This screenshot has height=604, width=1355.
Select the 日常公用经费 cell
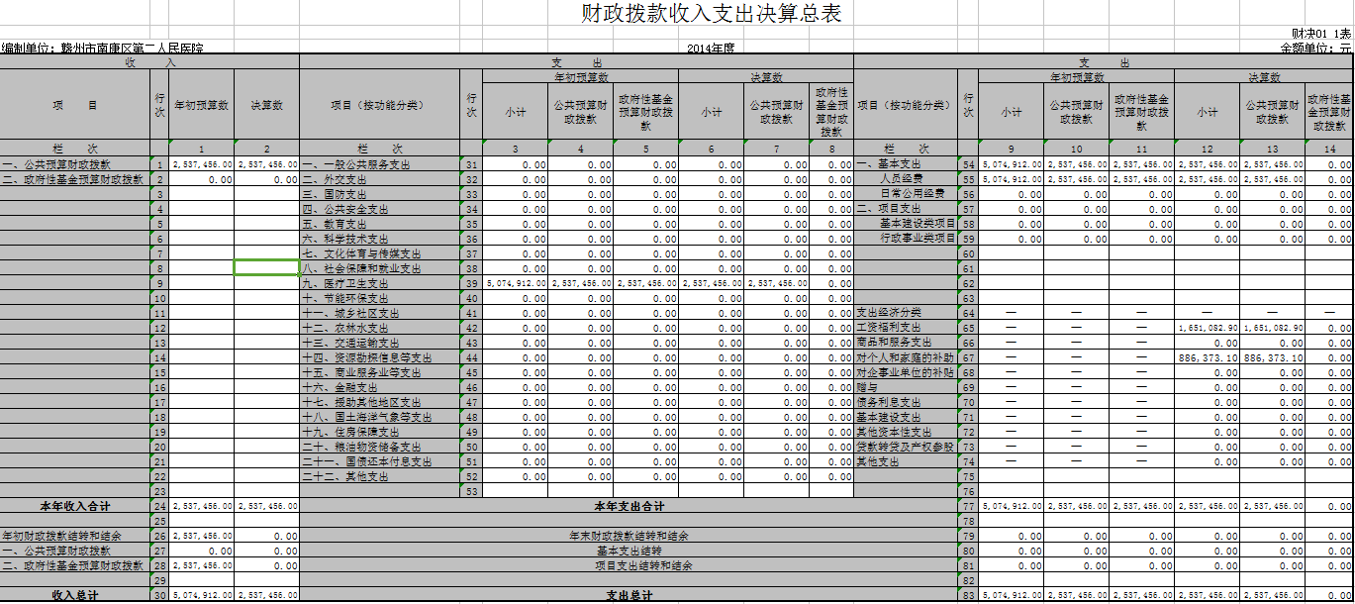click(906, 195)
